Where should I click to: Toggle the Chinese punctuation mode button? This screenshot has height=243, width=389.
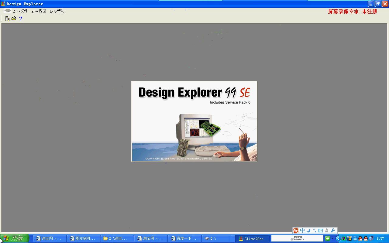pyautogui.click(x=314, y=231)
